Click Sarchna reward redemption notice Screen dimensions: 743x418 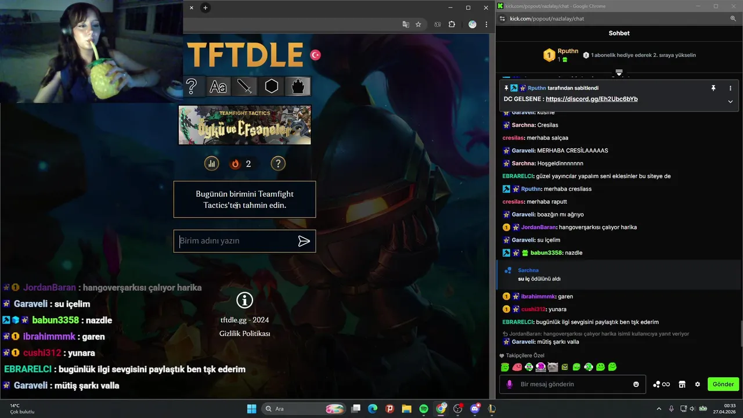click(x=619, y=275)
